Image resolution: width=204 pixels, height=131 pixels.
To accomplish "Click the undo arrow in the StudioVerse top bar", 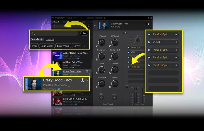I will (82, 18).
